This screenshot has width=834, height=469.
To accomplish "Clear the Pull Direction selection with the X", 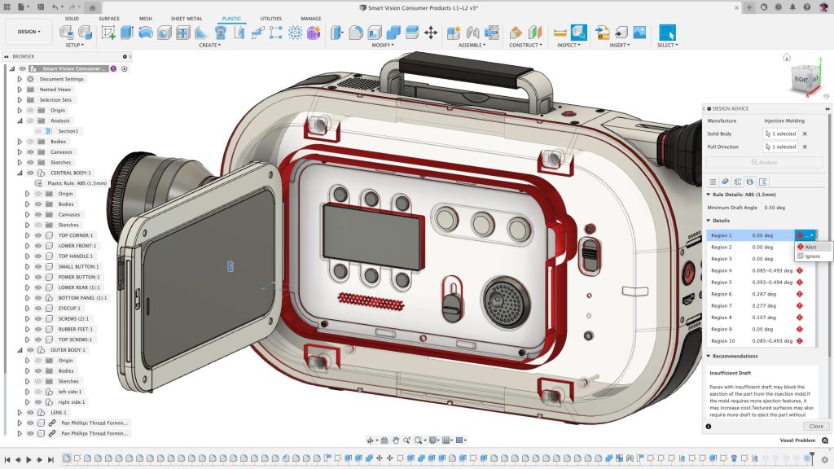I will pos(805,147).
